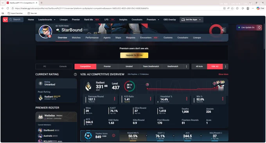Image resolution: width=266 pixels, height=143 pixels.
Task: Open more acts menu beside V26: A2
Action: coord(225,66)
